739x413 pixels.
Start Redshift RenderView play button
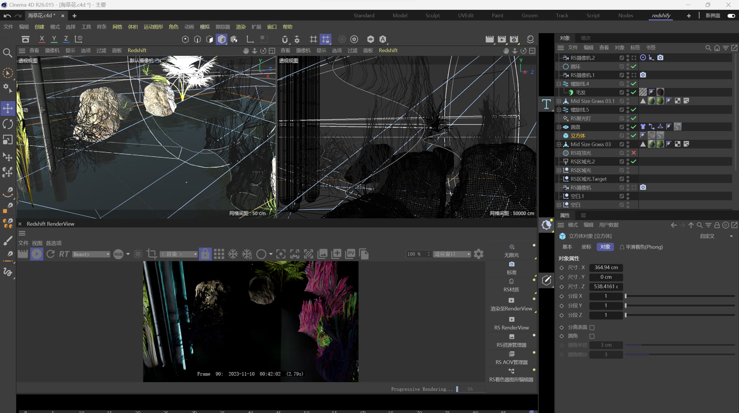click(37, 254)
